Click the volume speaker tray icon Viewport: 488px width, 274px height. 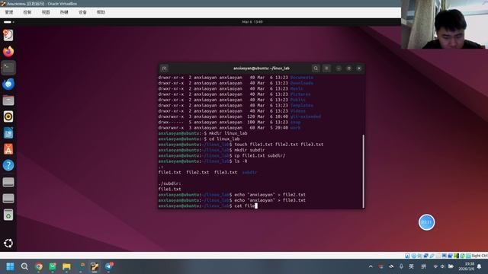click(x=442, y=266)
